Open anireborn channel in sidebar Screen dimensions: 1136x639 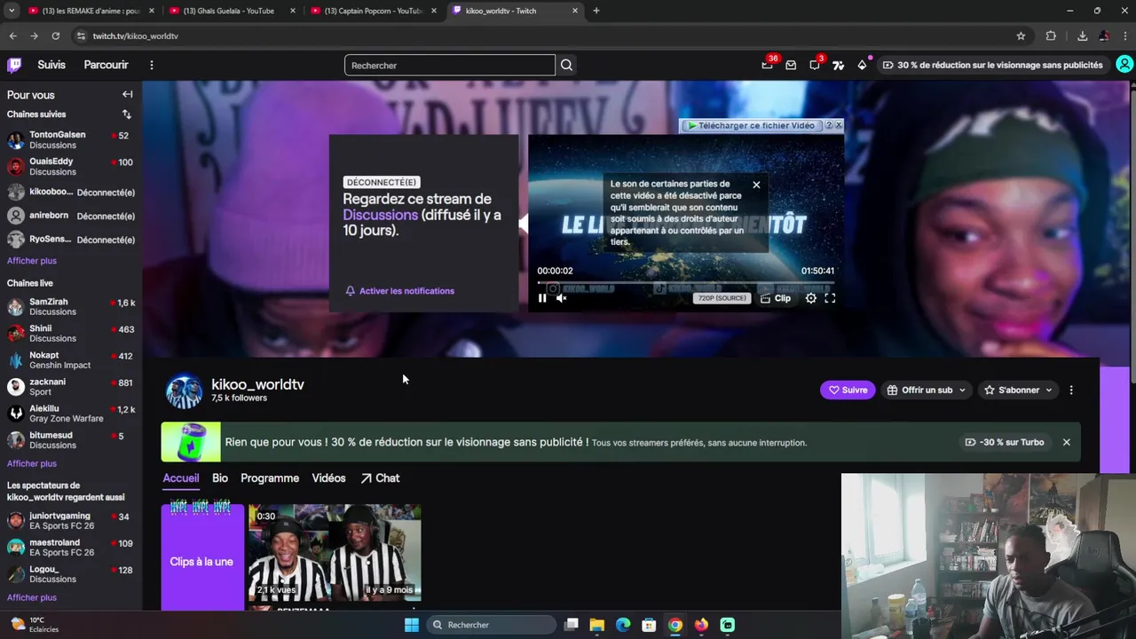71,216
